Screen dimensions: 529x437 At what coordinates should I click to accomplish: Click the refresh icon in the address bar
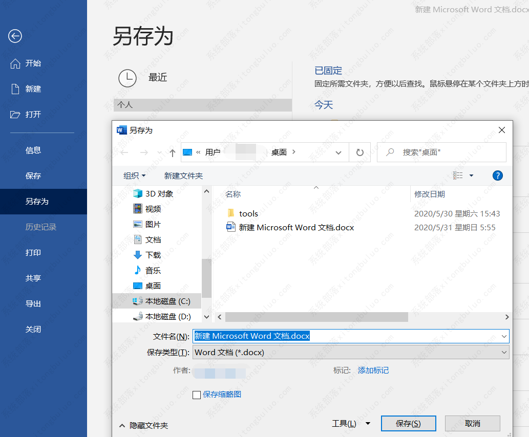pos(359,152)
